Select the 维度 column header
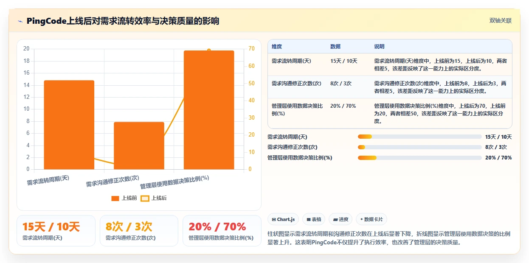529x263 pixels. (277, 46)
